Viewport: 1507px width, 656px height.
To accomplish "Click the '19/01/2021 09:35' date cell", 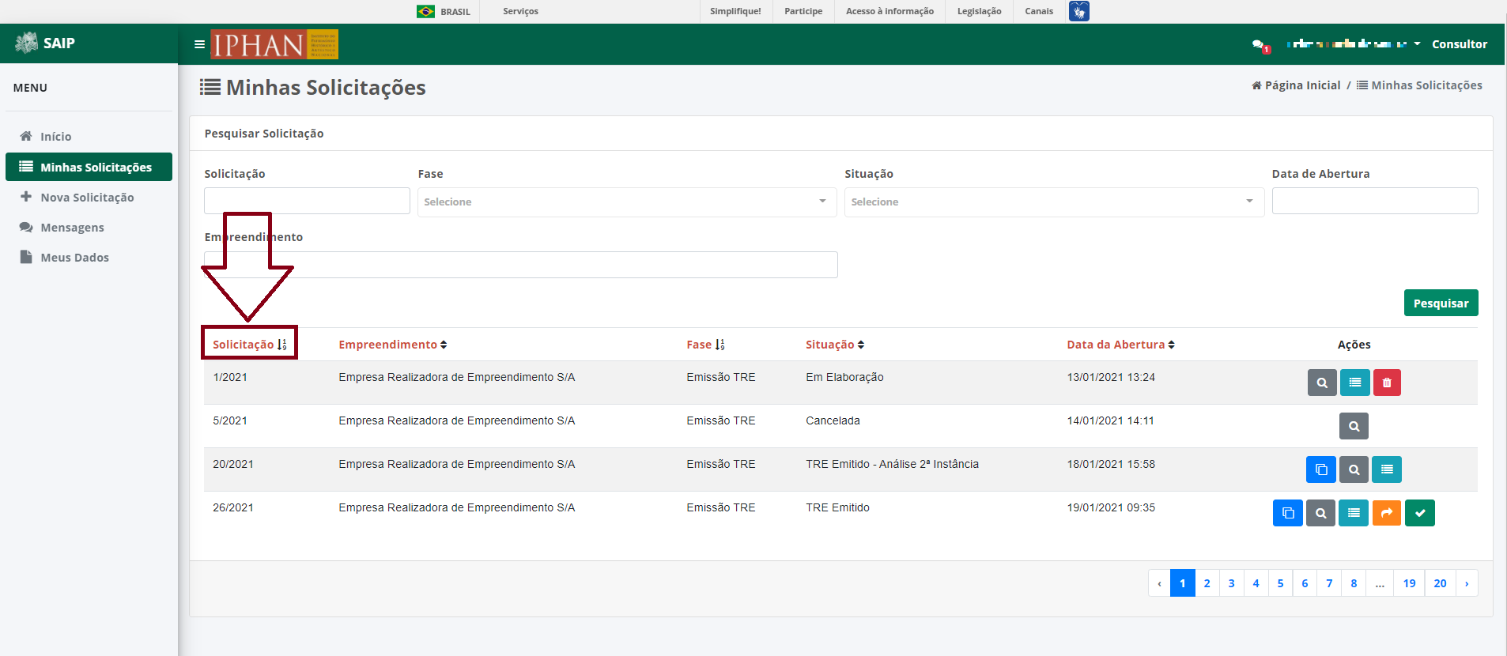I will (1111, 507).
